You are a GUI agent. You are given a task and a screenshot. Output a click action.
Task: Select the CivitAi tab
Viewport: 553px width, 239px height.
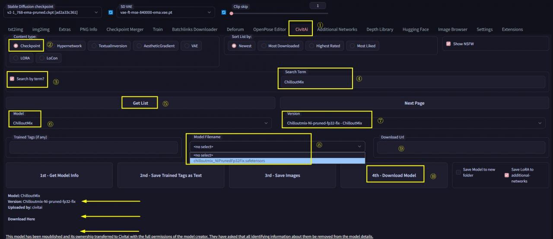[302, 29]
